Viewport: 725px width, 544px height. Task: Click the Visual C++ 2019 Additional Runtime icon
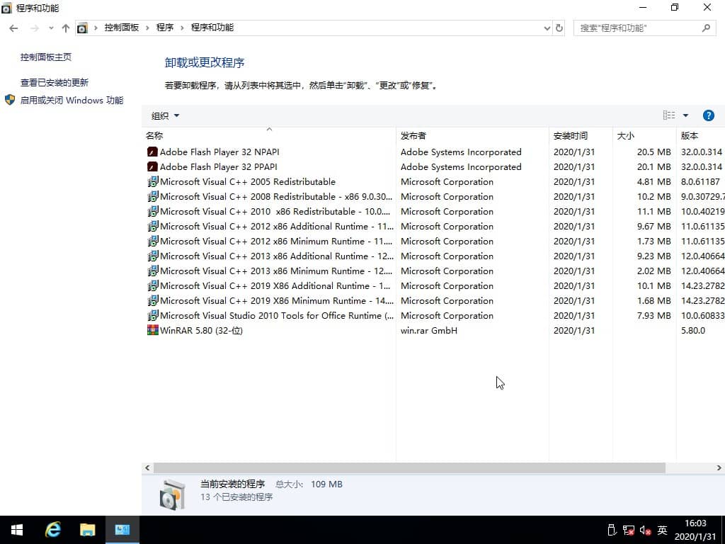tap(153, 285)
